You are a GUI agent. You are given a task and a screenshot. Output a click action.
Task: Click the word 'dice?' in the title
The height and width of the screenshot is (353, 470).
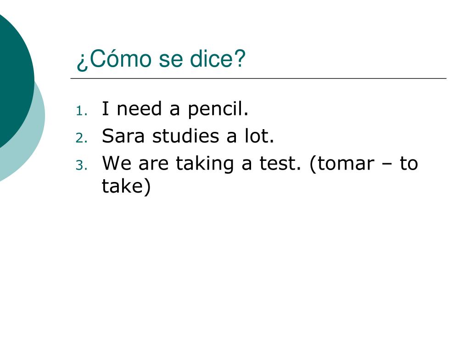pos(218,58)
